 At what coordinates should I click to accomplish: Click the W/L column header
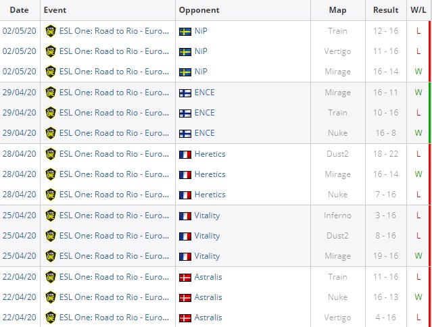418,10
